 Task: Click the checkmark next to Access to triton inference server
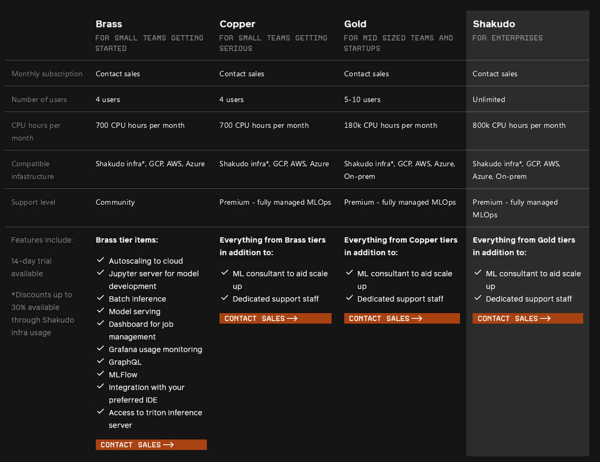[101, 412]
